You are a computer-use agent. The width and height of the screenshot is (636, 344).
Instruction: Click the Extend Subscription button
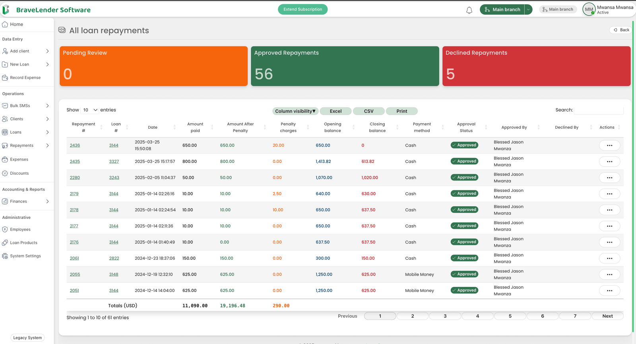pos(302,10)
